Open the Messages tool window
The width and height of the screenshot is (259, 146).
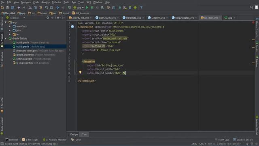point(30,140)
